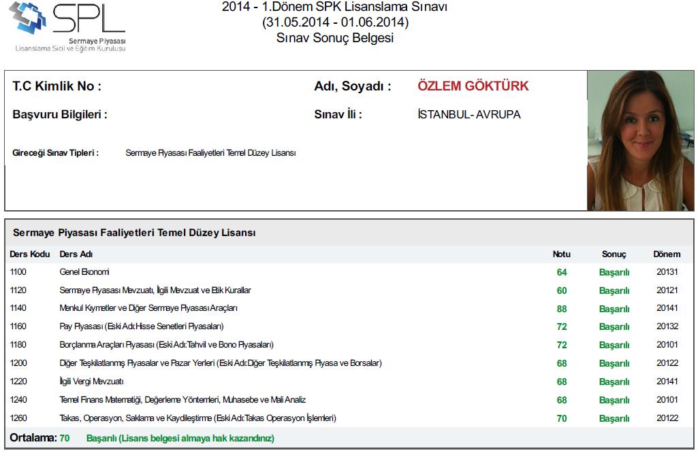Click the grade 64 for Genel Ekonomi
Image resolution: width=700 pixels, height=455 pixels.
(562, 273)
